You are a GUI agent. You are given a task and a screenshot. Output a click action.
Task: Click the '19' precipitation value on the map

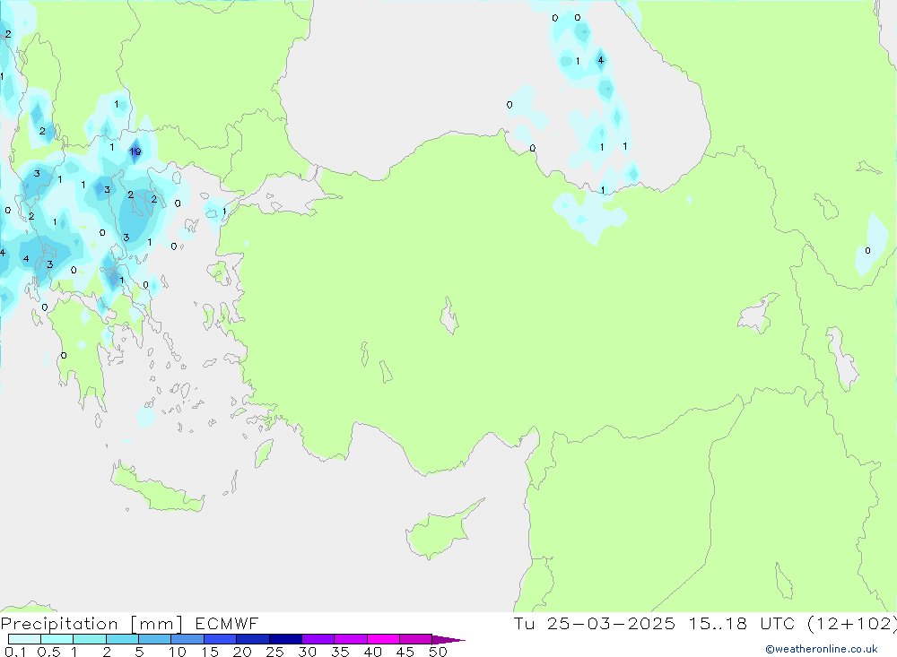135,151
